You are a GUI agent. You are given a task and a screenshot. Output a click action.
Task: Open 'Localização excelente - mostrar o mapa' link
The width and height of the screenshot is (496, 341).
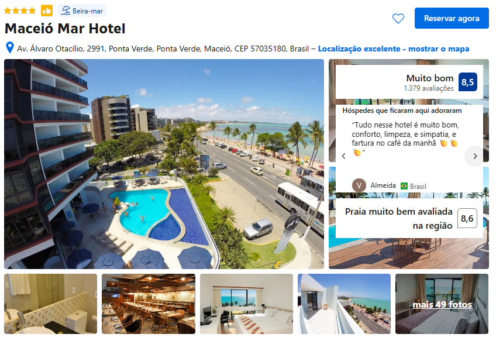tap(393, 49)
